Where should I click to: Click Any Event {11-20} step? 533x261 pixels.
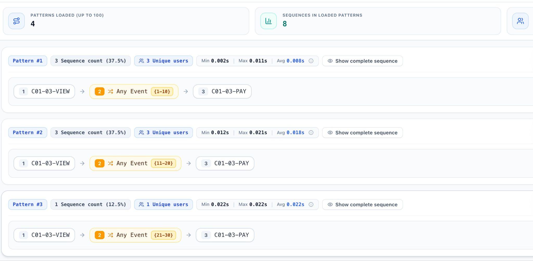pyautogui.click(x=135, y=163)
